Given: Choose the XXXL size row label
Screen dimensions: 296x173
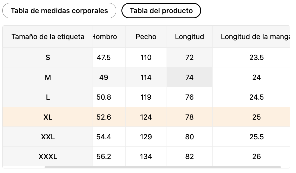Looking at the screenshot, I should coord(48,156).
